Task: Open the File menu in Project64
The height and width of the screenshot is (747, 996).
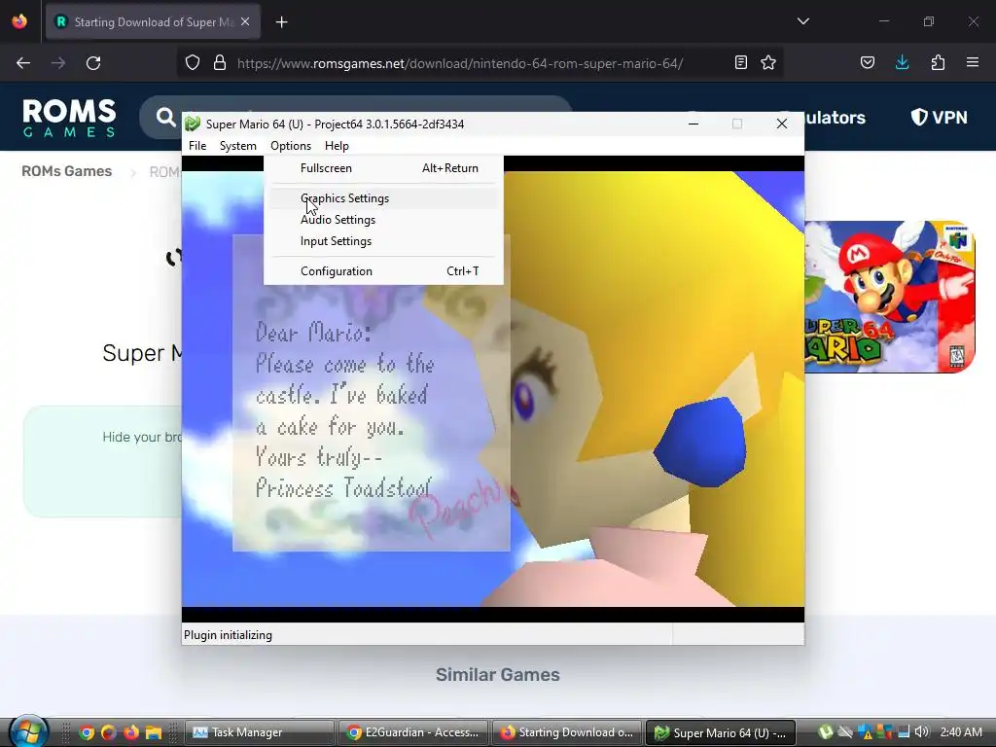Action: [x=197, y=146]
